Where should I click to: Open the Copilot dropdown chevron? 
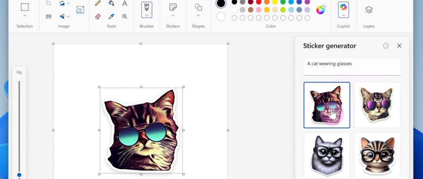pyautogui.click(x=343, y=15)
